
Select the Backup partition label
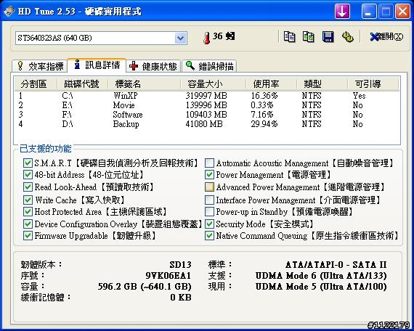coord(126,124)
